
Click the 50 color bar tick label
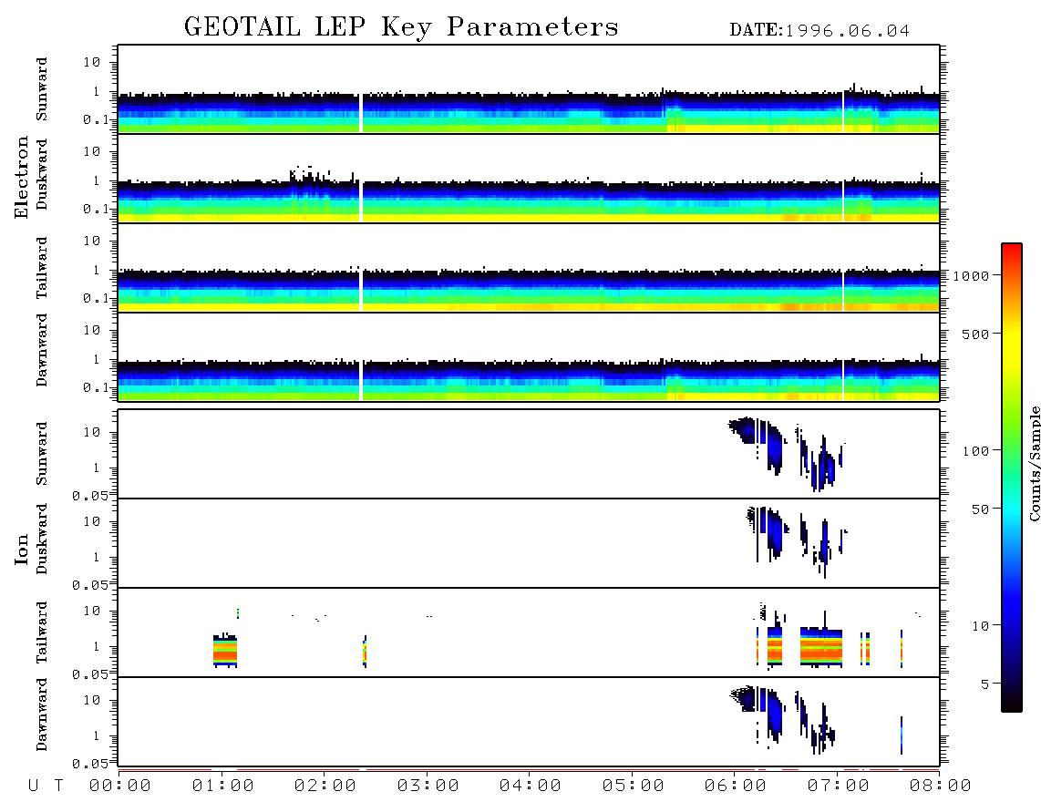coord(980,509)
